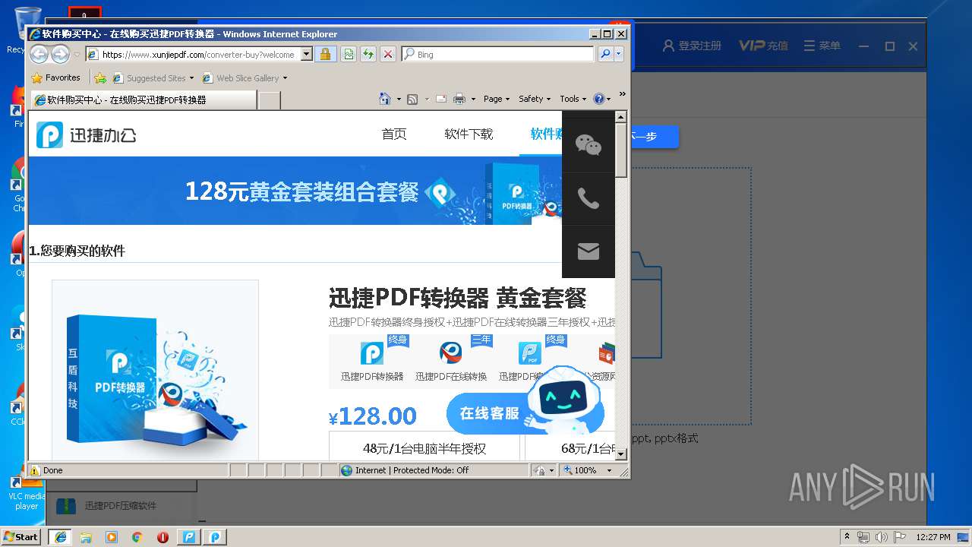Expand the Home button dropdown arrow
This screenshot has width=972, height=547.
[x=398, y=99]
